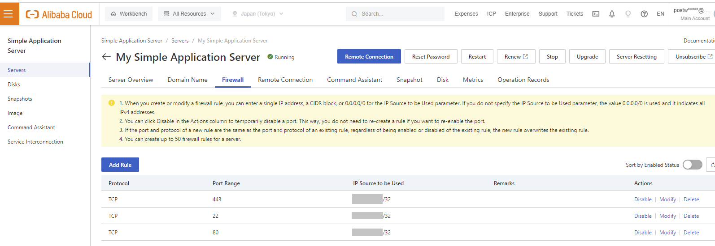Open the Workbench button
Image resolution: width=715 pixels, height=246 pixels.
coord(129,14)
